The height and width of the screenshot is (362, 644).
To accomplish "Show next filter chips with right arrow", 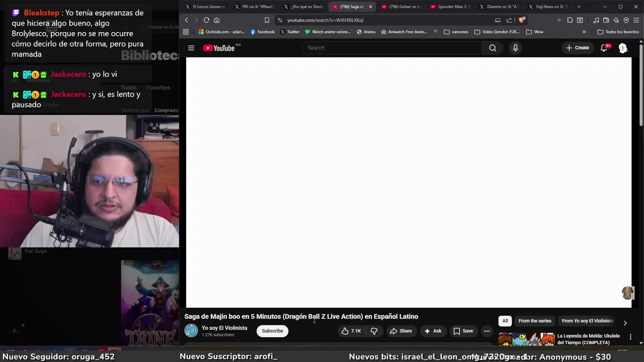I will click(625, 323).
